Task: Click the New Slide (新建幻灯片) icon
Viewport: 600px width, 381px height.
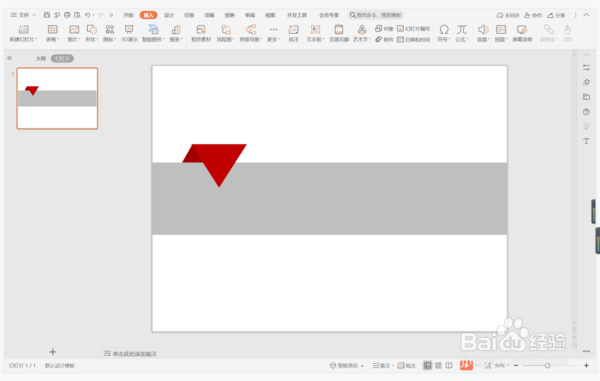Action: click(23, 30)
